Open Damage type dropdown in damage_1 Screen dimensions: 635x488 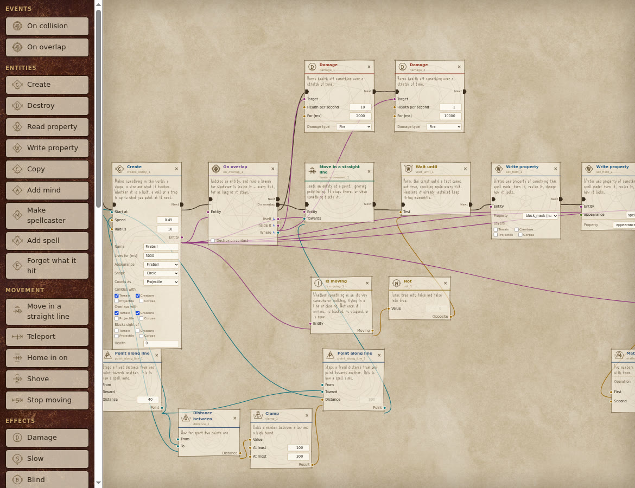(x=354, y=127)
